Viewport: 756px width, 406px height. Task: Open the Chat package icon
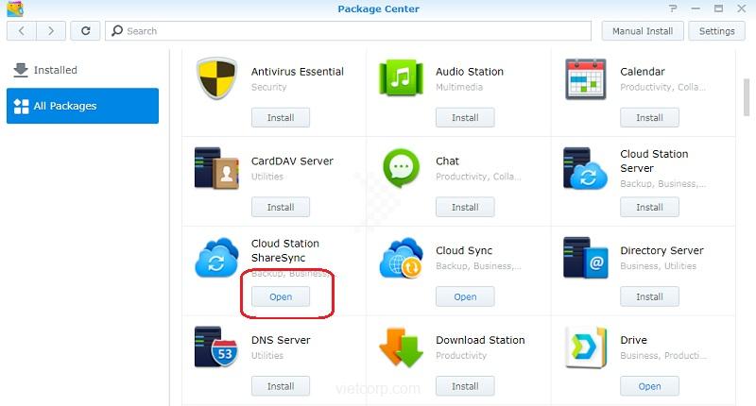pos(402,169)
